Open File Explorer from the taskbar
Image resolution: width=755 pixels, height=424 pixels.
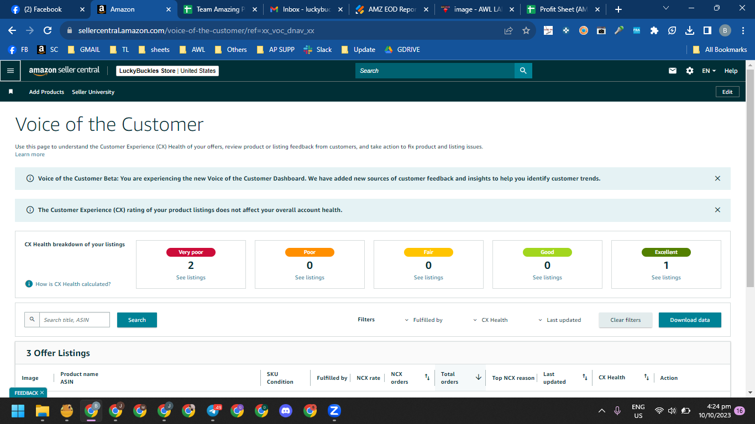43,411
